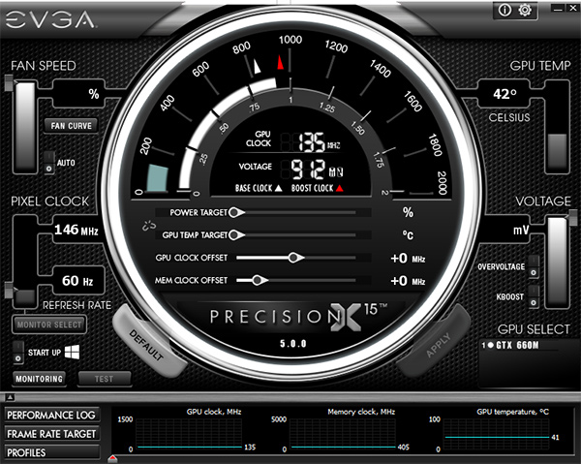Viewport: 581px width, 464px height.
Task: Click the GPU temperature °C graph
Action: [496, 434]
